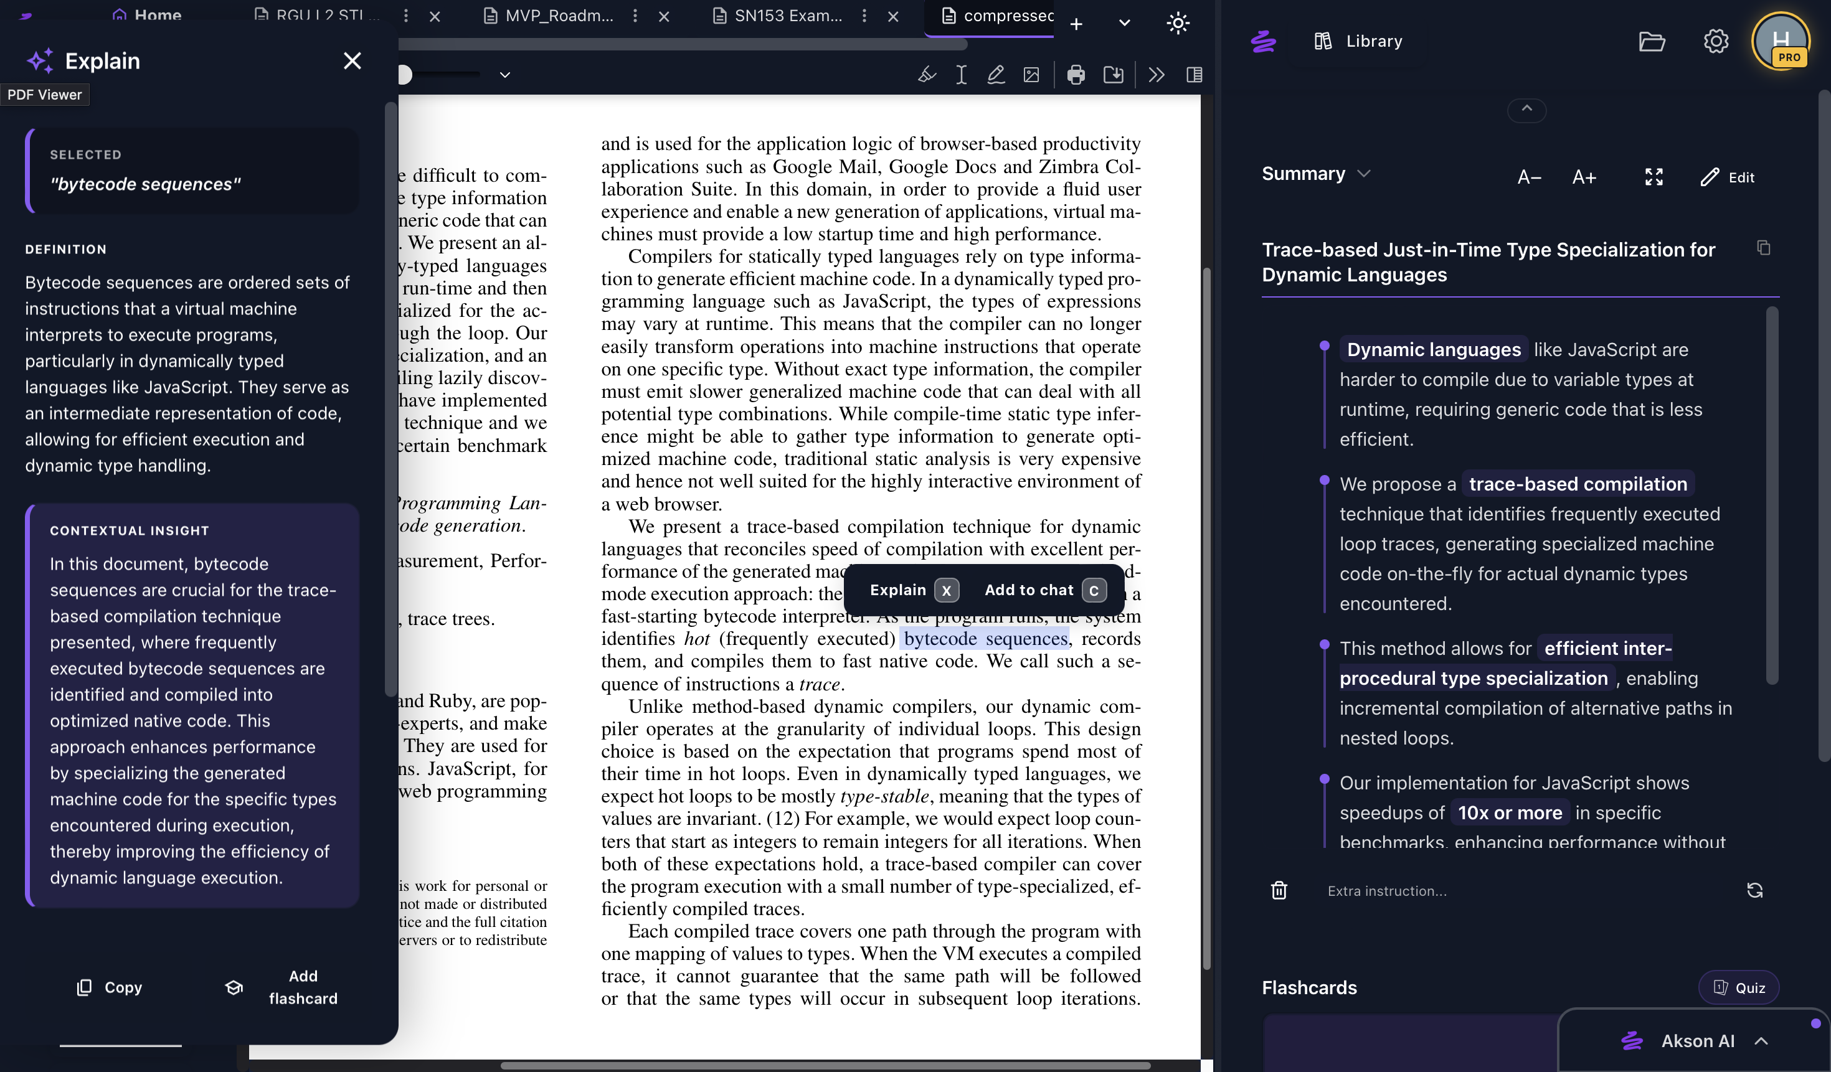
Task: Print the PDF document
Action: pos(1076,75)
